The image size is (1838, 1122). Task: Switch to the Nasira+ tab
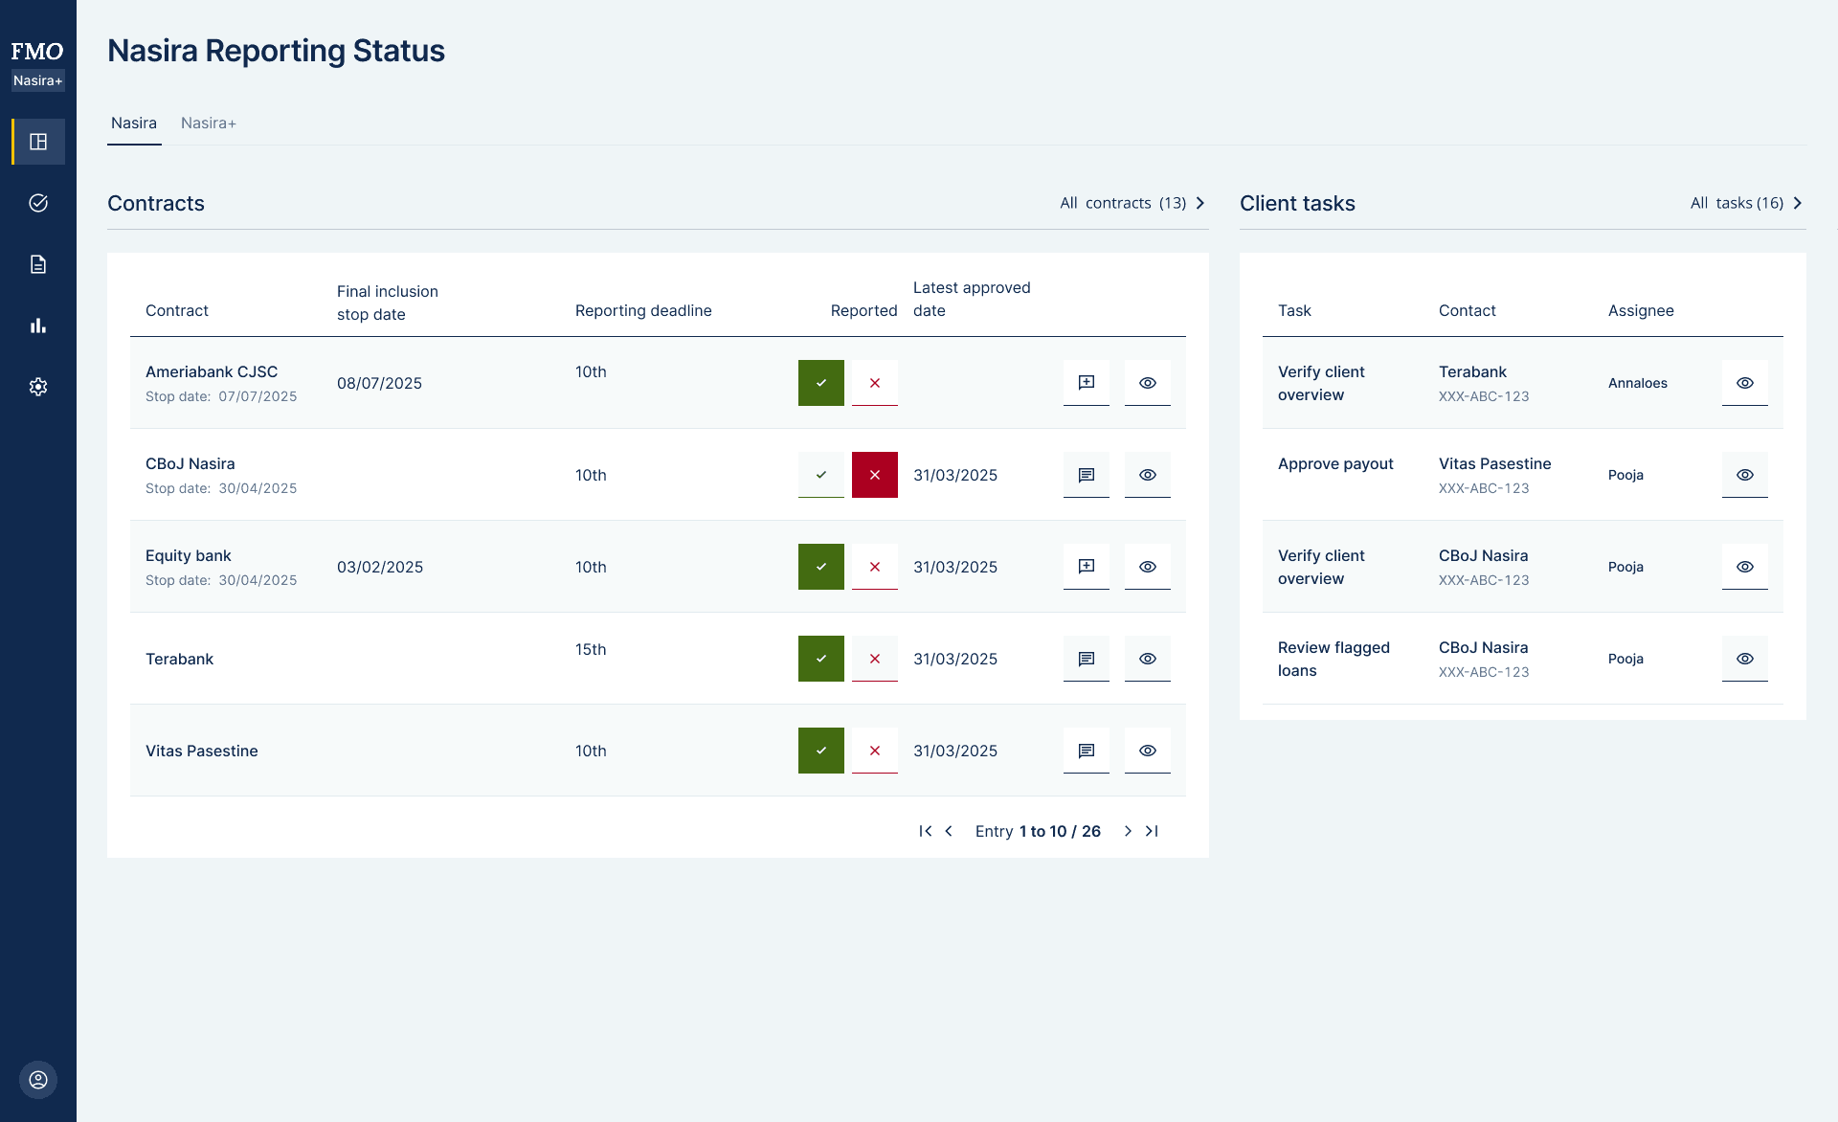point(208,123)
